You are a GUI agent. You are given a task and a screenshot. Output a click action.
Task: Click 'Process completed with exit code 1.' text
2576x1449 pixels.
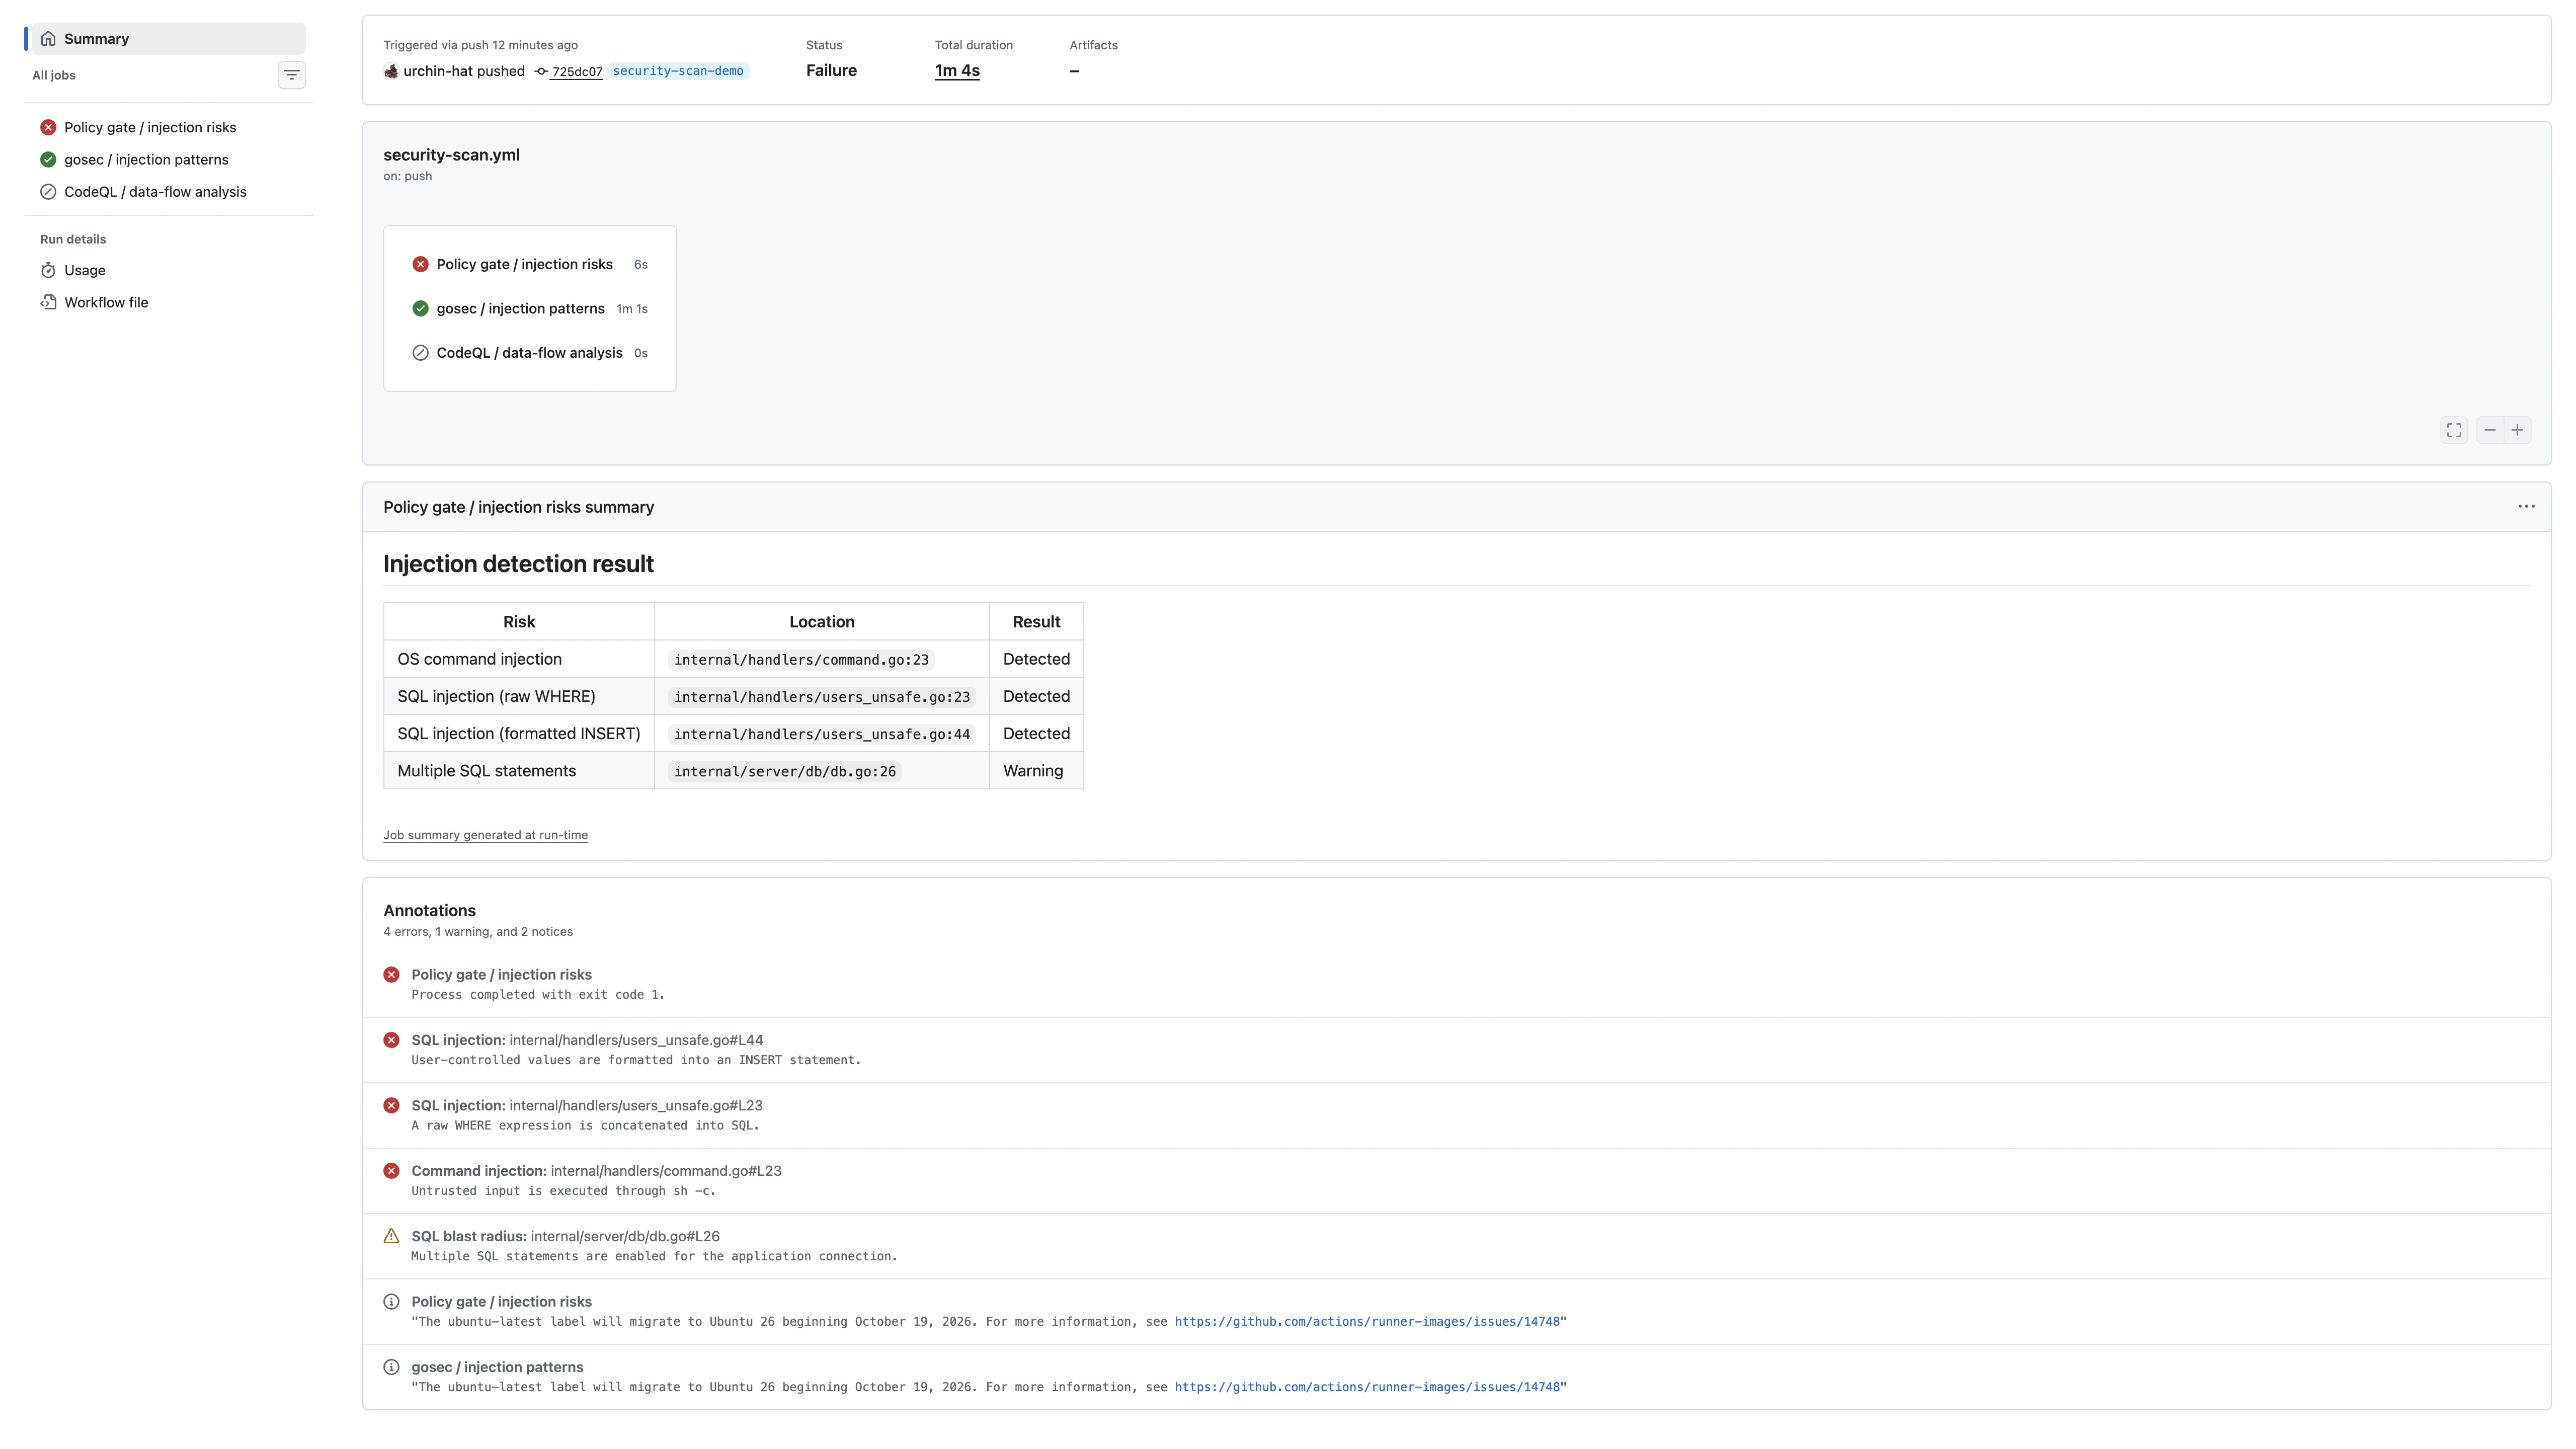(538, 995)
